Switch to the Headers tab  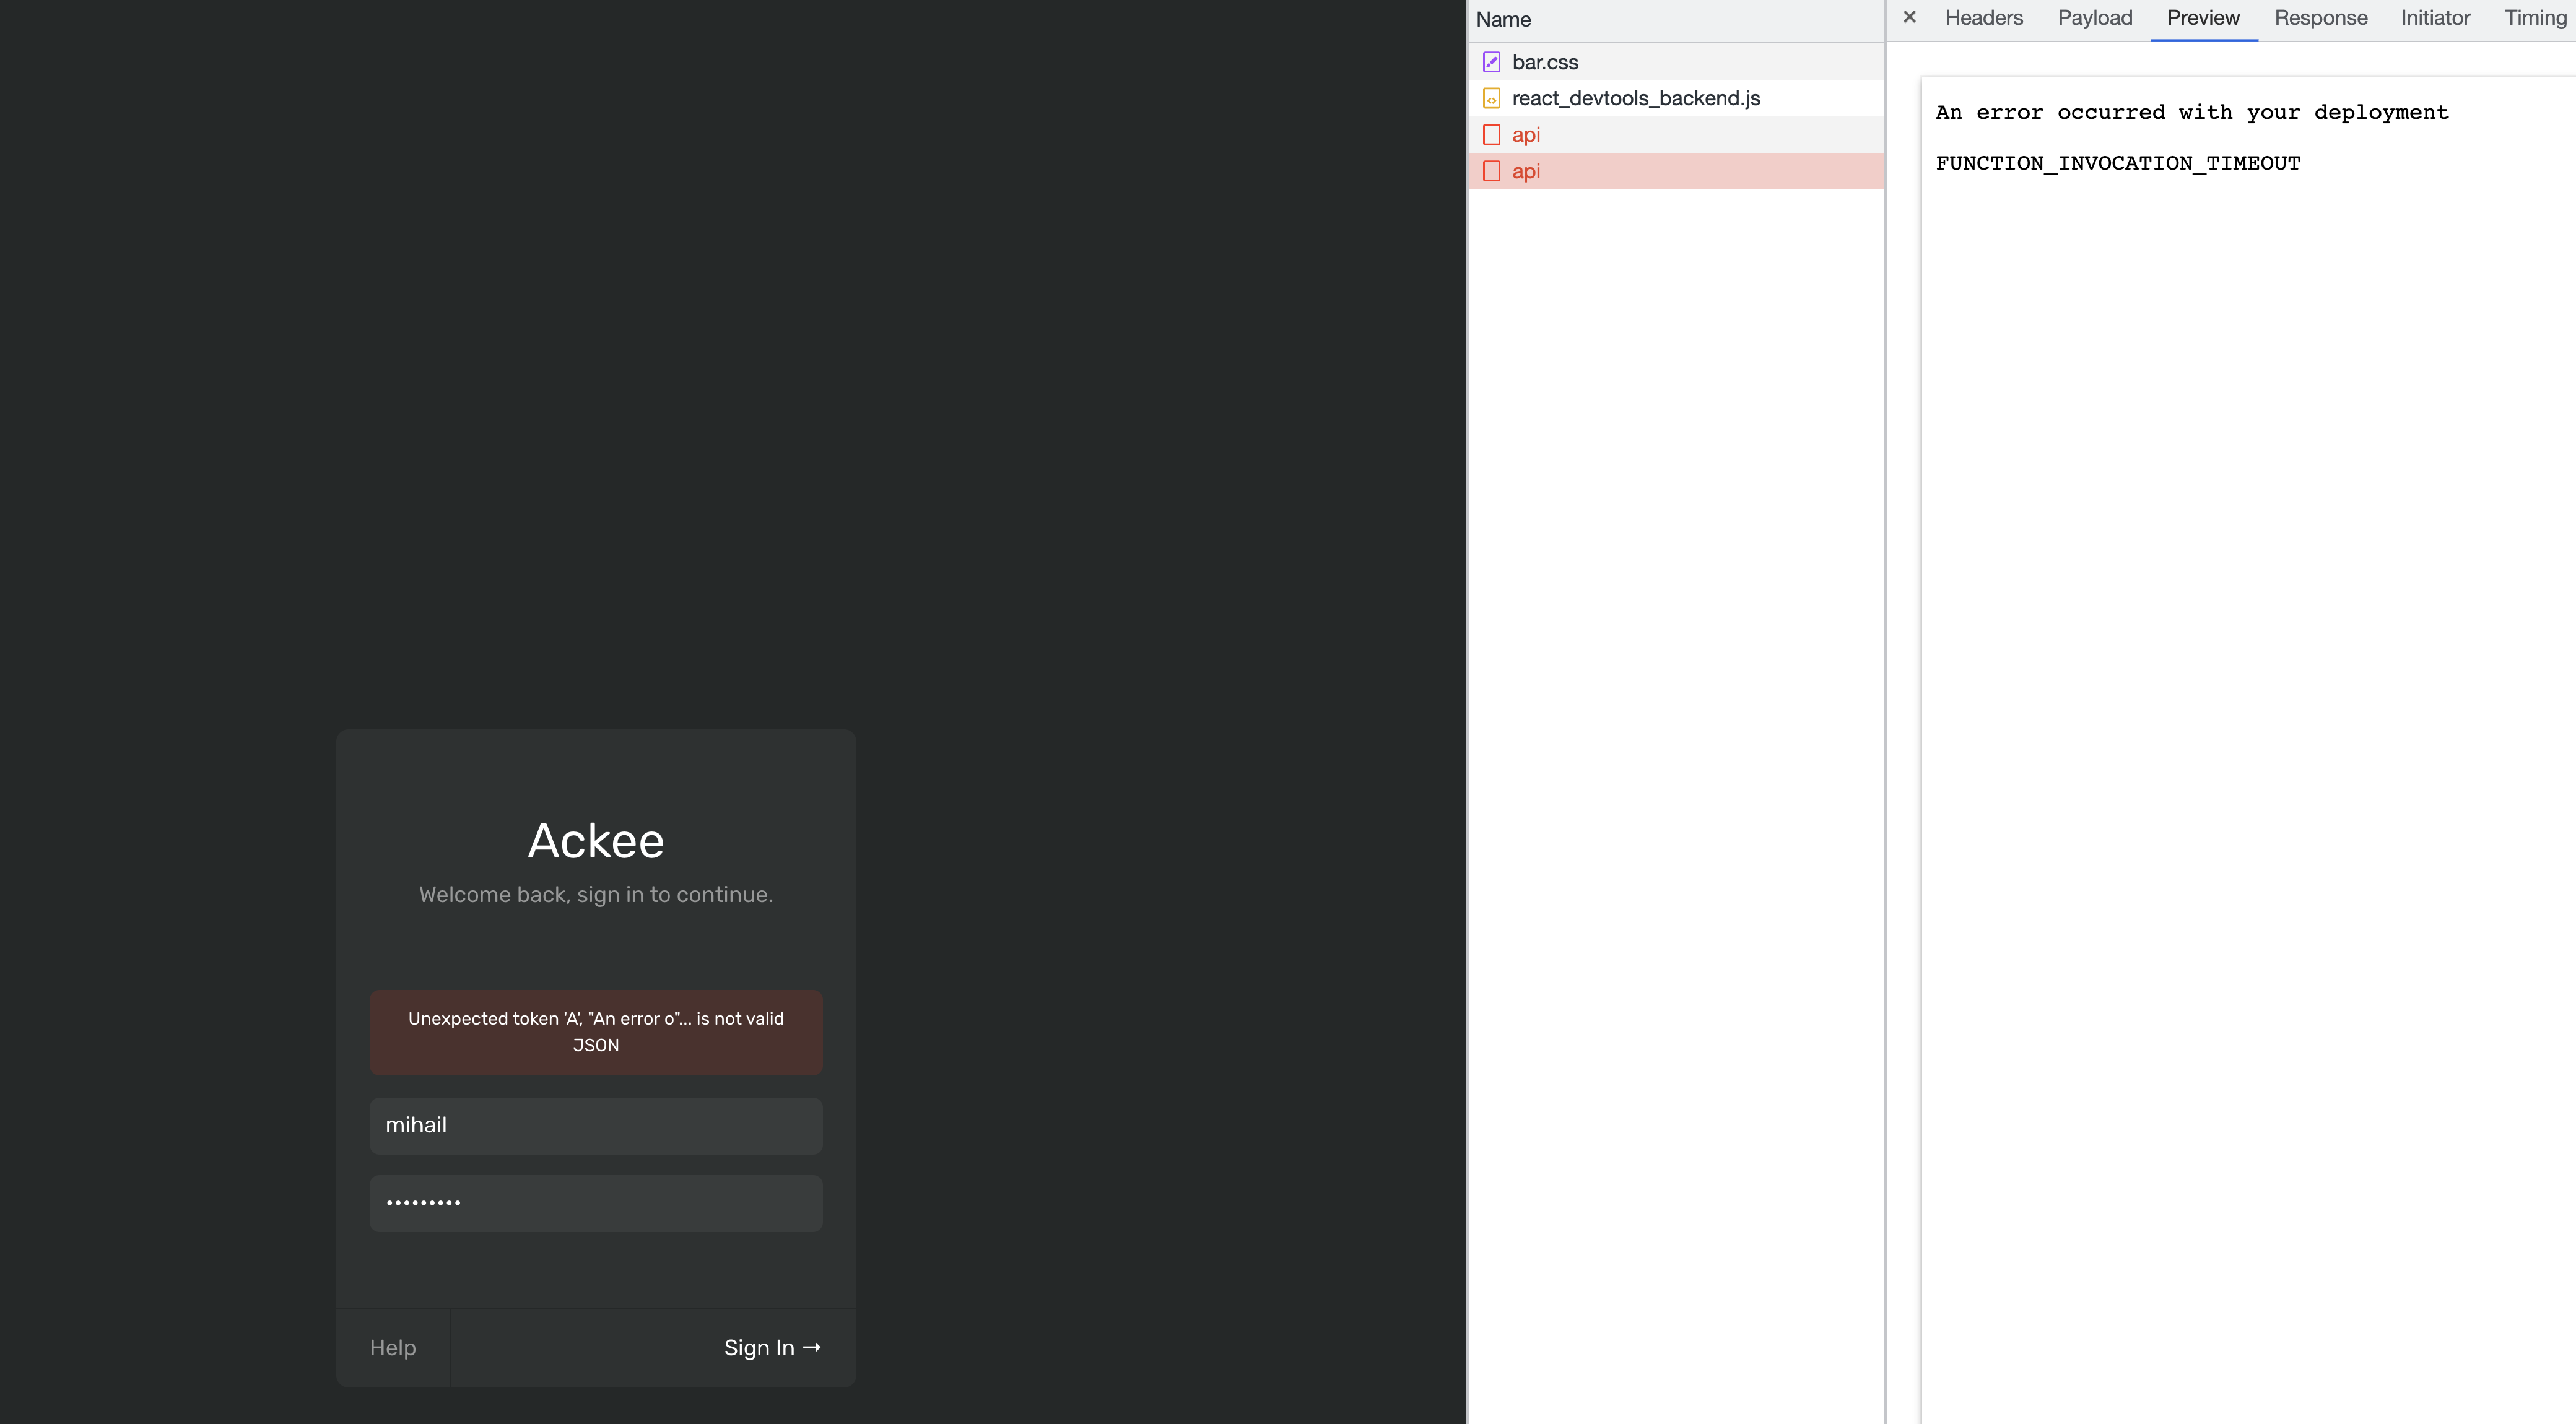point(1983,17)
